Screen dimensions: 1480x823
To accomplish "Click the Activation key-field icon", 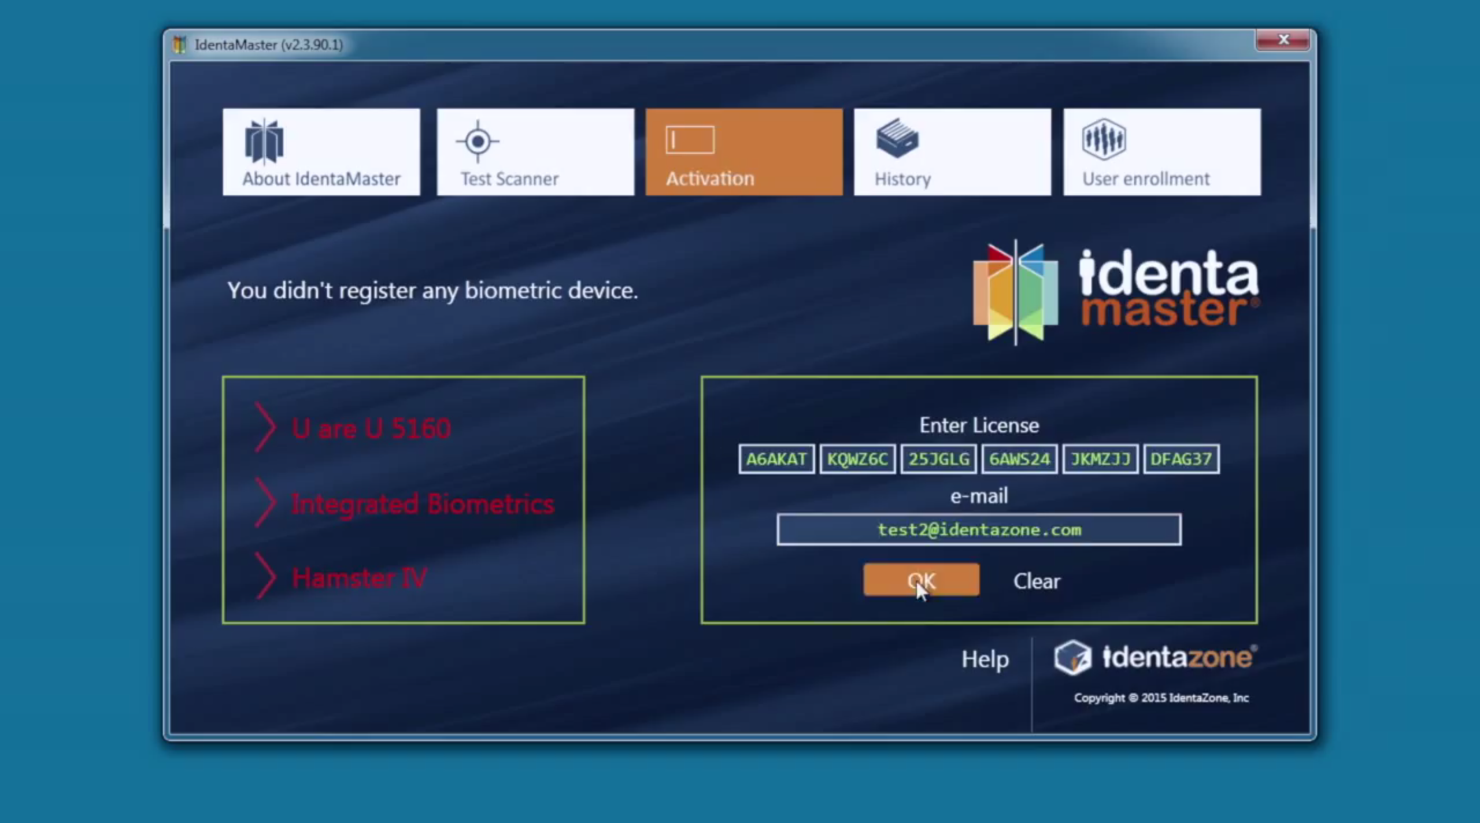I will pos(690,140).
